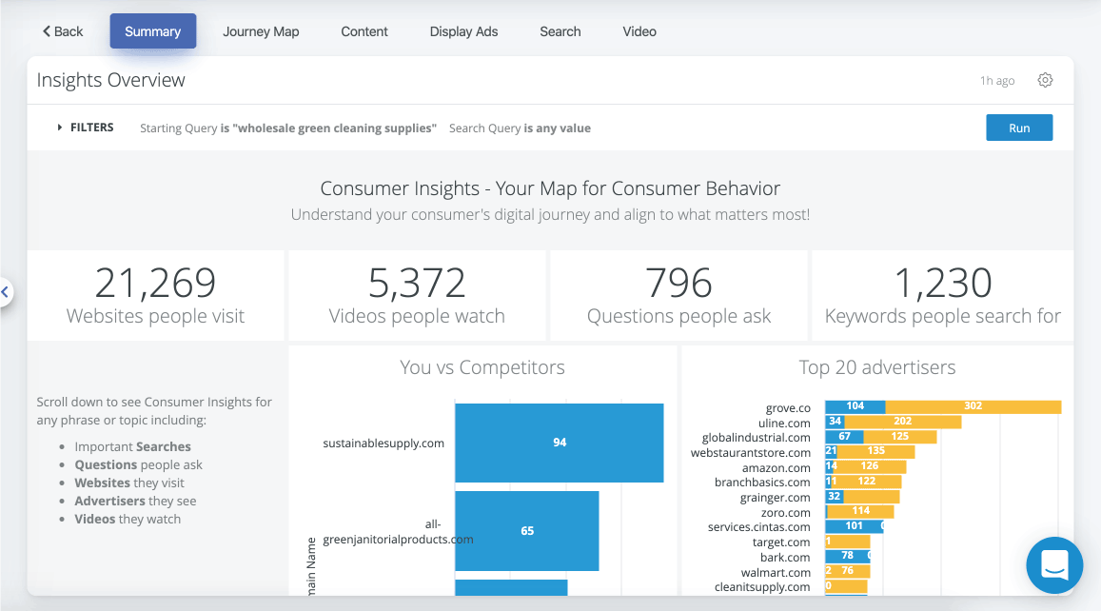Click the 1,230 Keywords people search for tile
Viewport: 1101px width, 611px height.
pyautogui.click(x=942, y=296)
